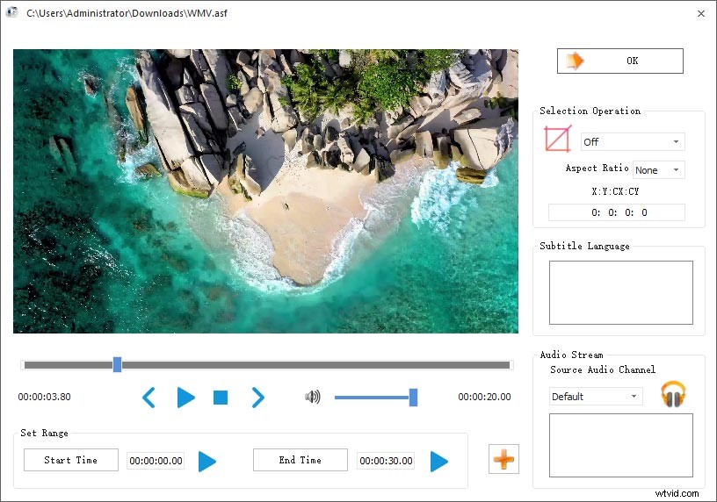Click the Start Time button
The height and width of the screenshot is (502, 717).
(71, 460)
